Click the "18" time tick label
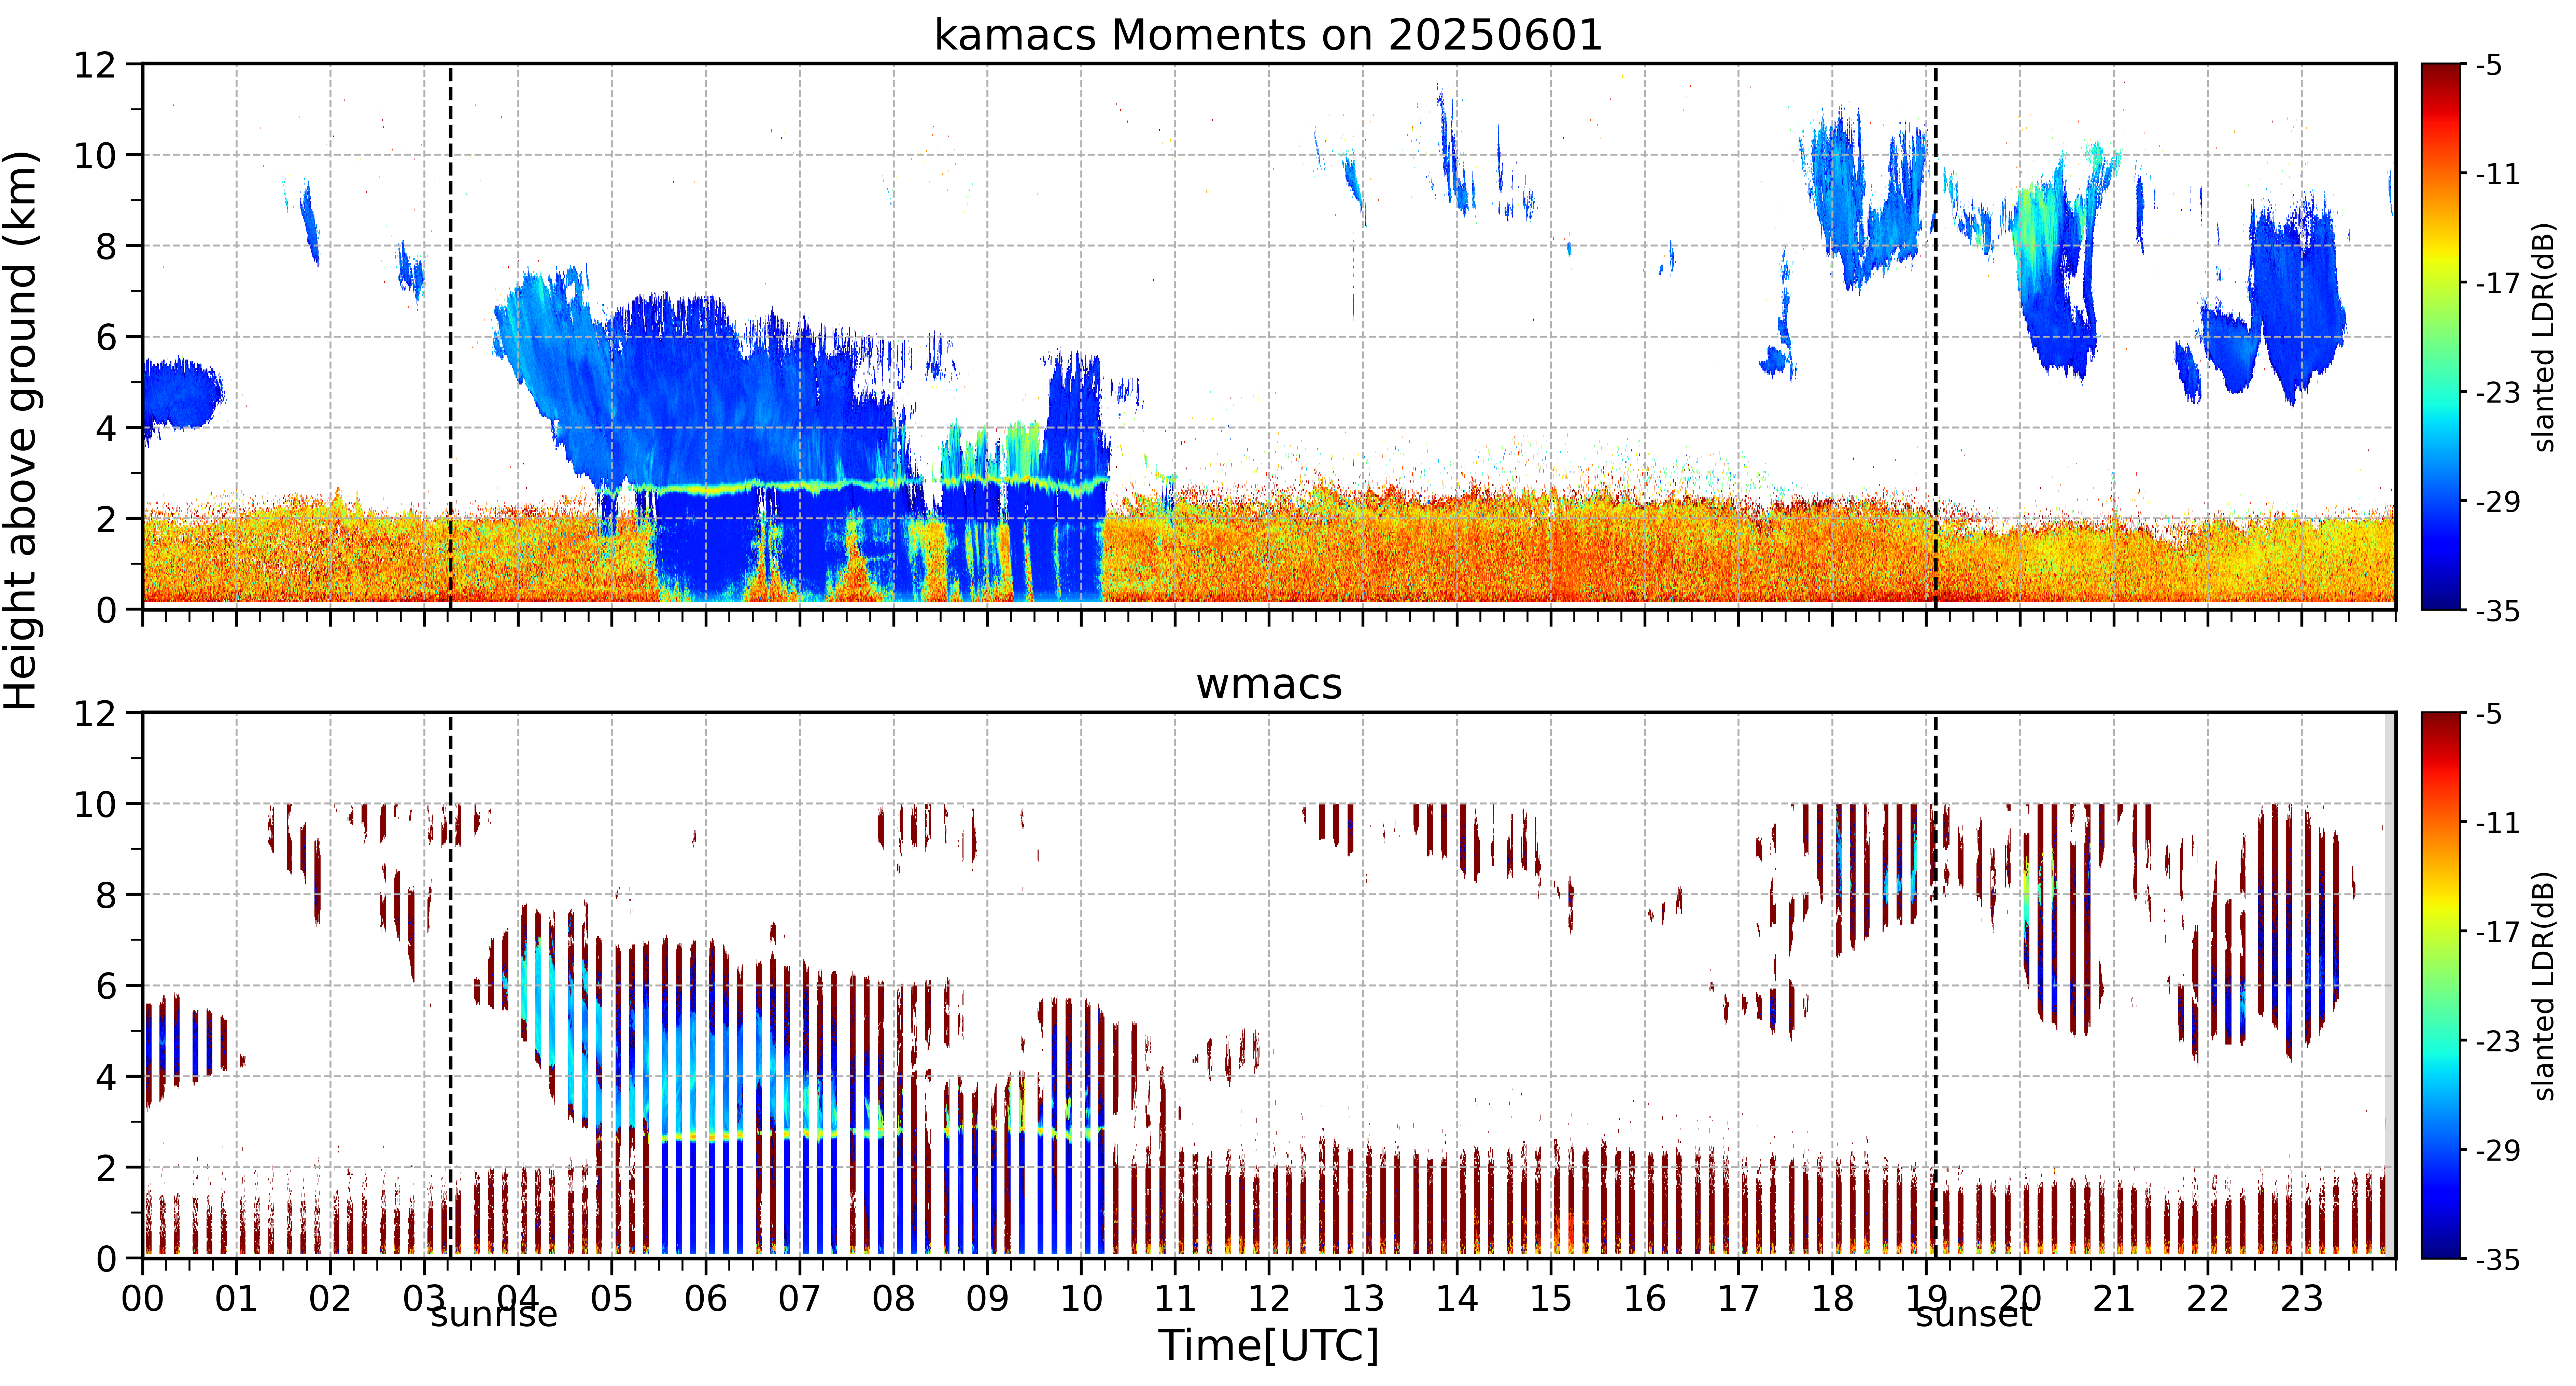2576x1386 pixels. (x=1833, y=1299)
